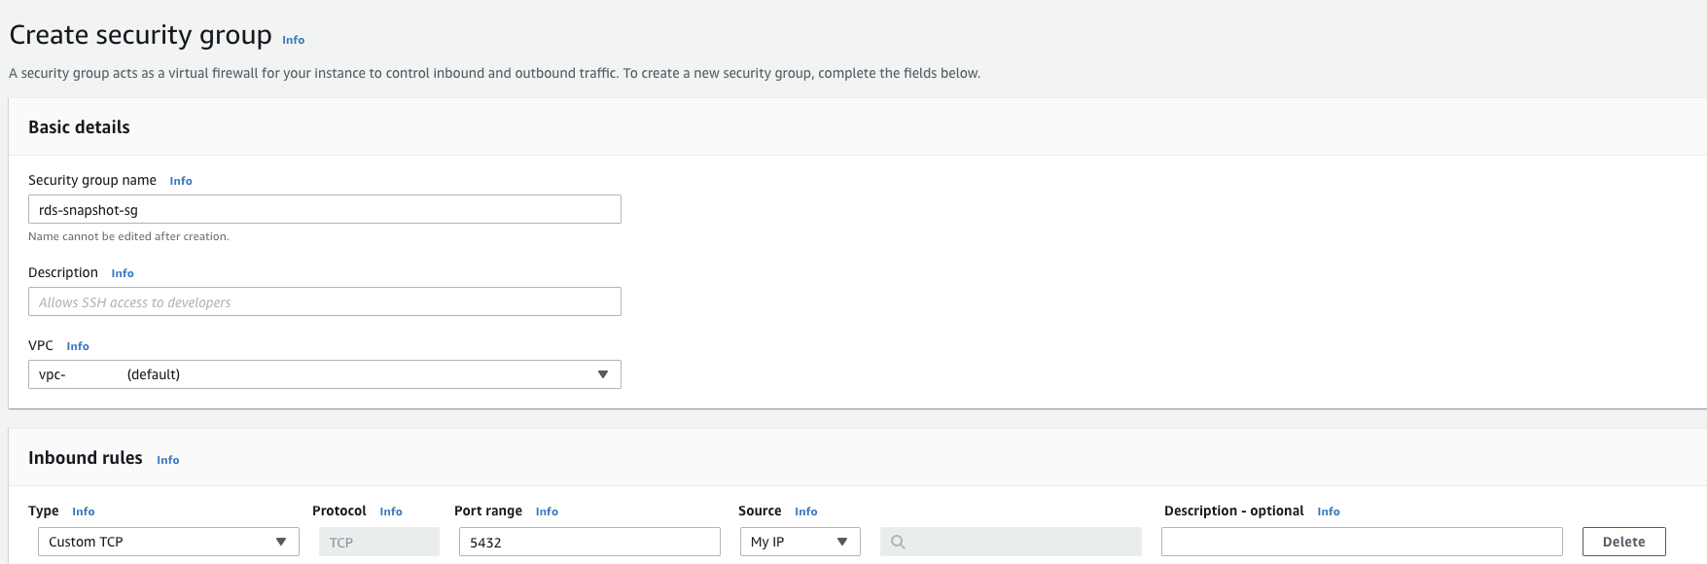
Task: Click the Security group name input field
Action: tap(324, 209)
